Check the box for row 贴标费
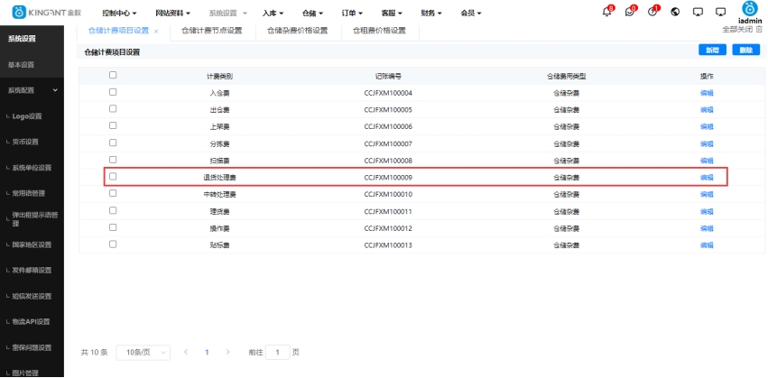 (x=113, y=244)
